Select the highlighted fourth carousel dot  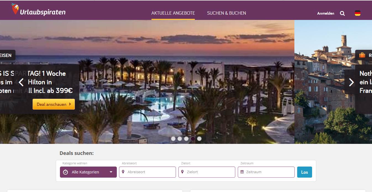tap(193, 139)
